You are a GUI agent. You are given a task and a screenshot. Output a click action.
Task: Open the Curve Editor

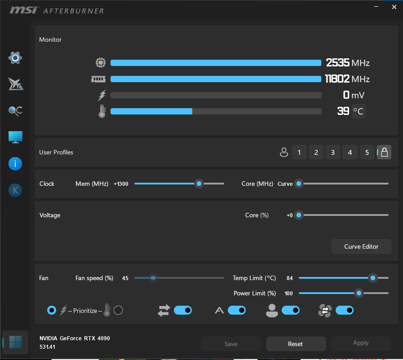coord(361,246)
